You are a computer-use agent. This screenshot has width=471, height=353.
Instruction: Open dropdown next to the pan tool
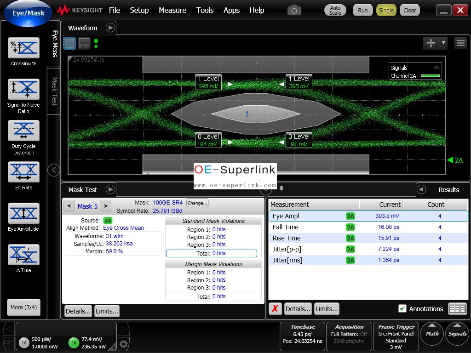pos(443,43)
